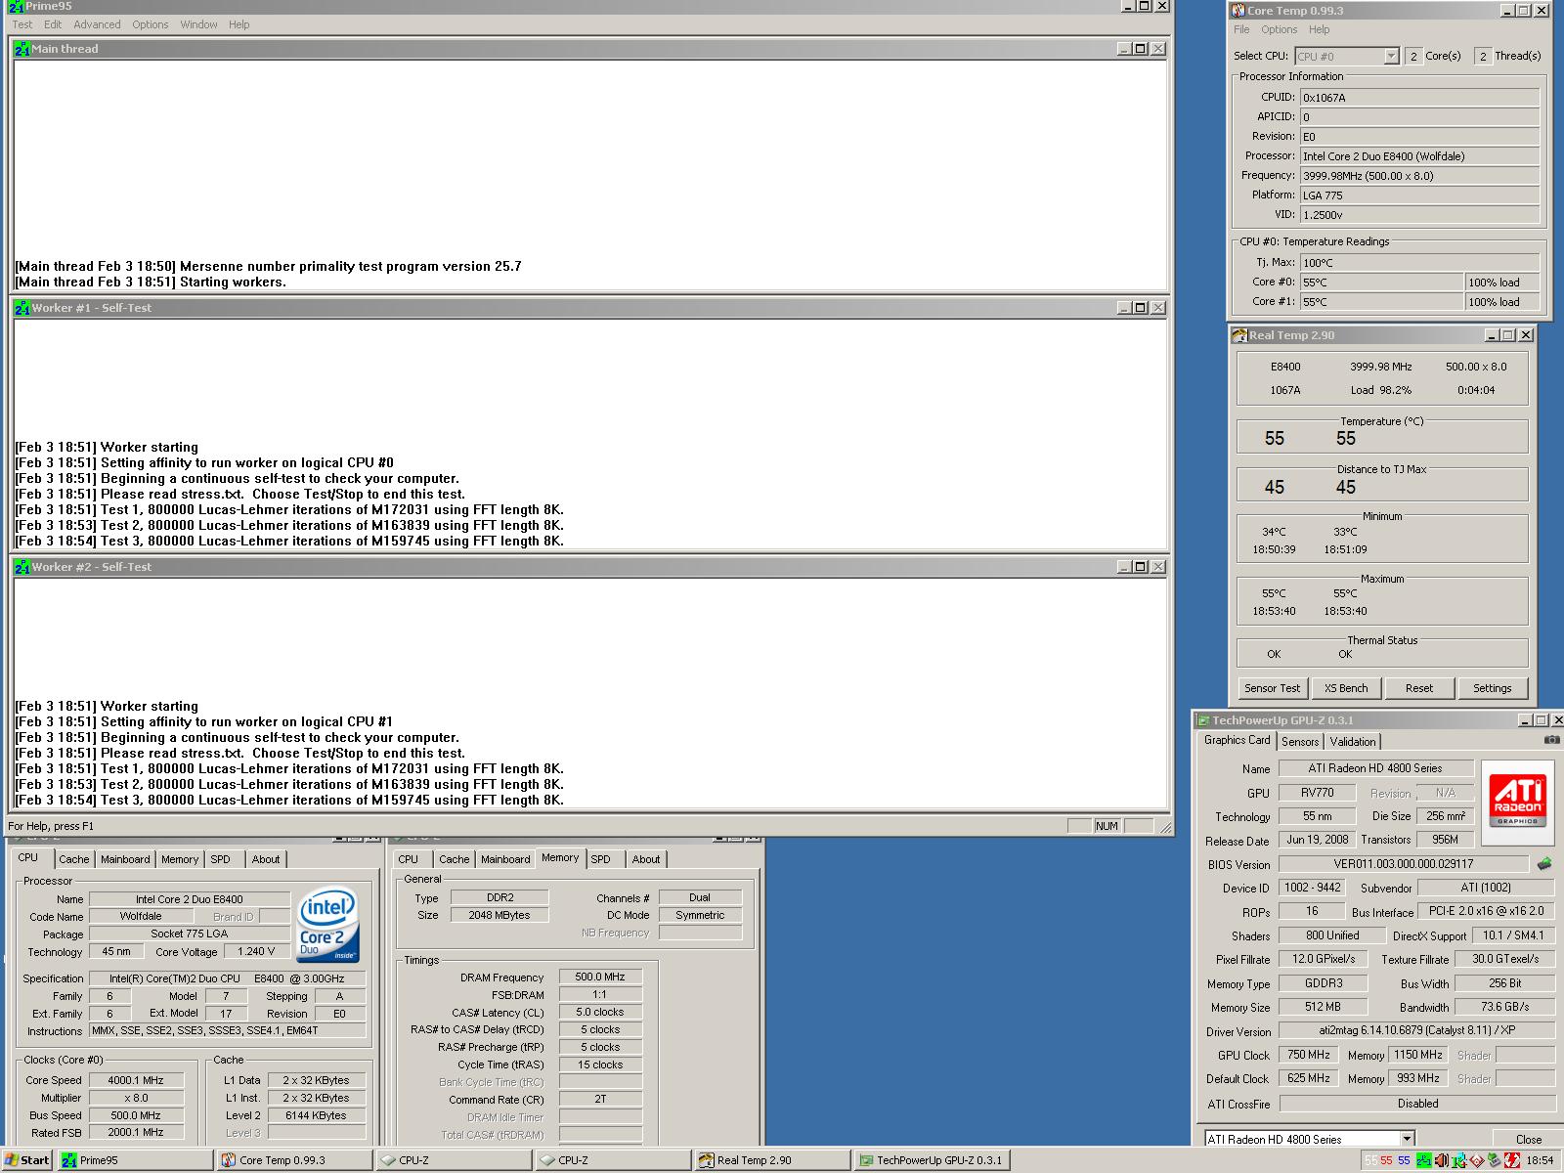Expand the graphics card selector dropdown in GPU-Z
The width and height of the screenshot is (1564, 1173).
tap(1407, 1139)
